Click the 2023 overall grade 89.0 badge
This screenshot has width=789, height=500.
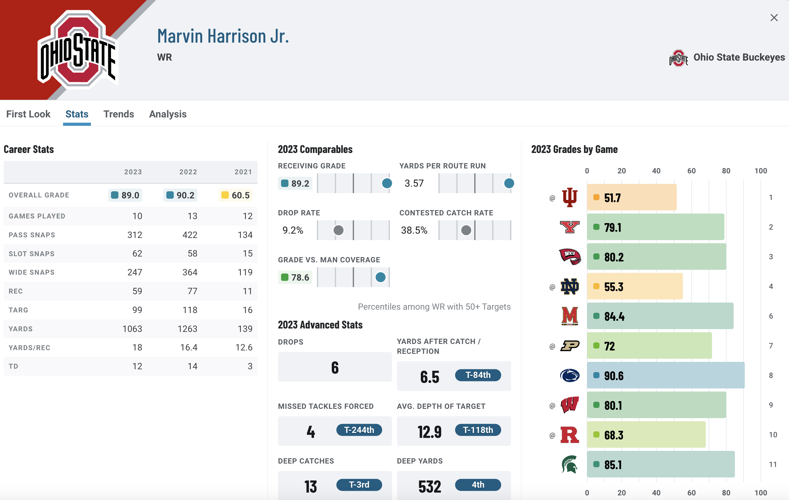point(125,195)
